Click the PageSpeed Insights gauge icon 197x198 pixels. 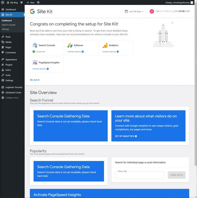point(35,62)
